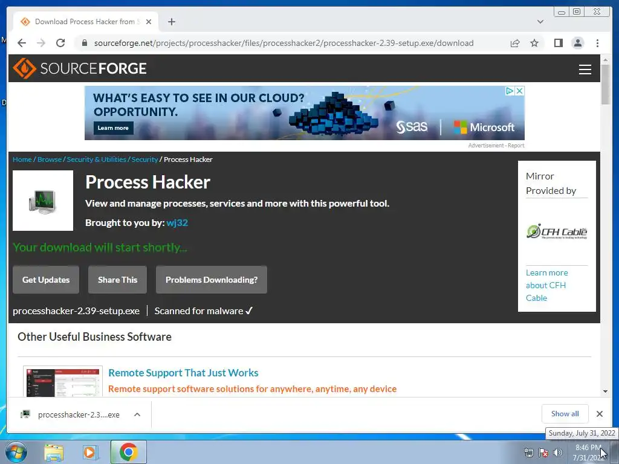
Task: Click the browser forward arrow
Action: pyautogui.click(x=41, y=43)
